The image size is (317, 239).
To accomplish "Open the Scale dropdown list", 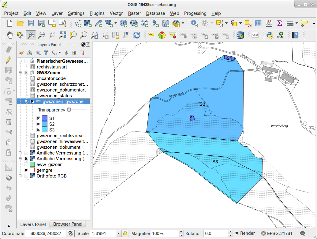I will pos(118,234).
